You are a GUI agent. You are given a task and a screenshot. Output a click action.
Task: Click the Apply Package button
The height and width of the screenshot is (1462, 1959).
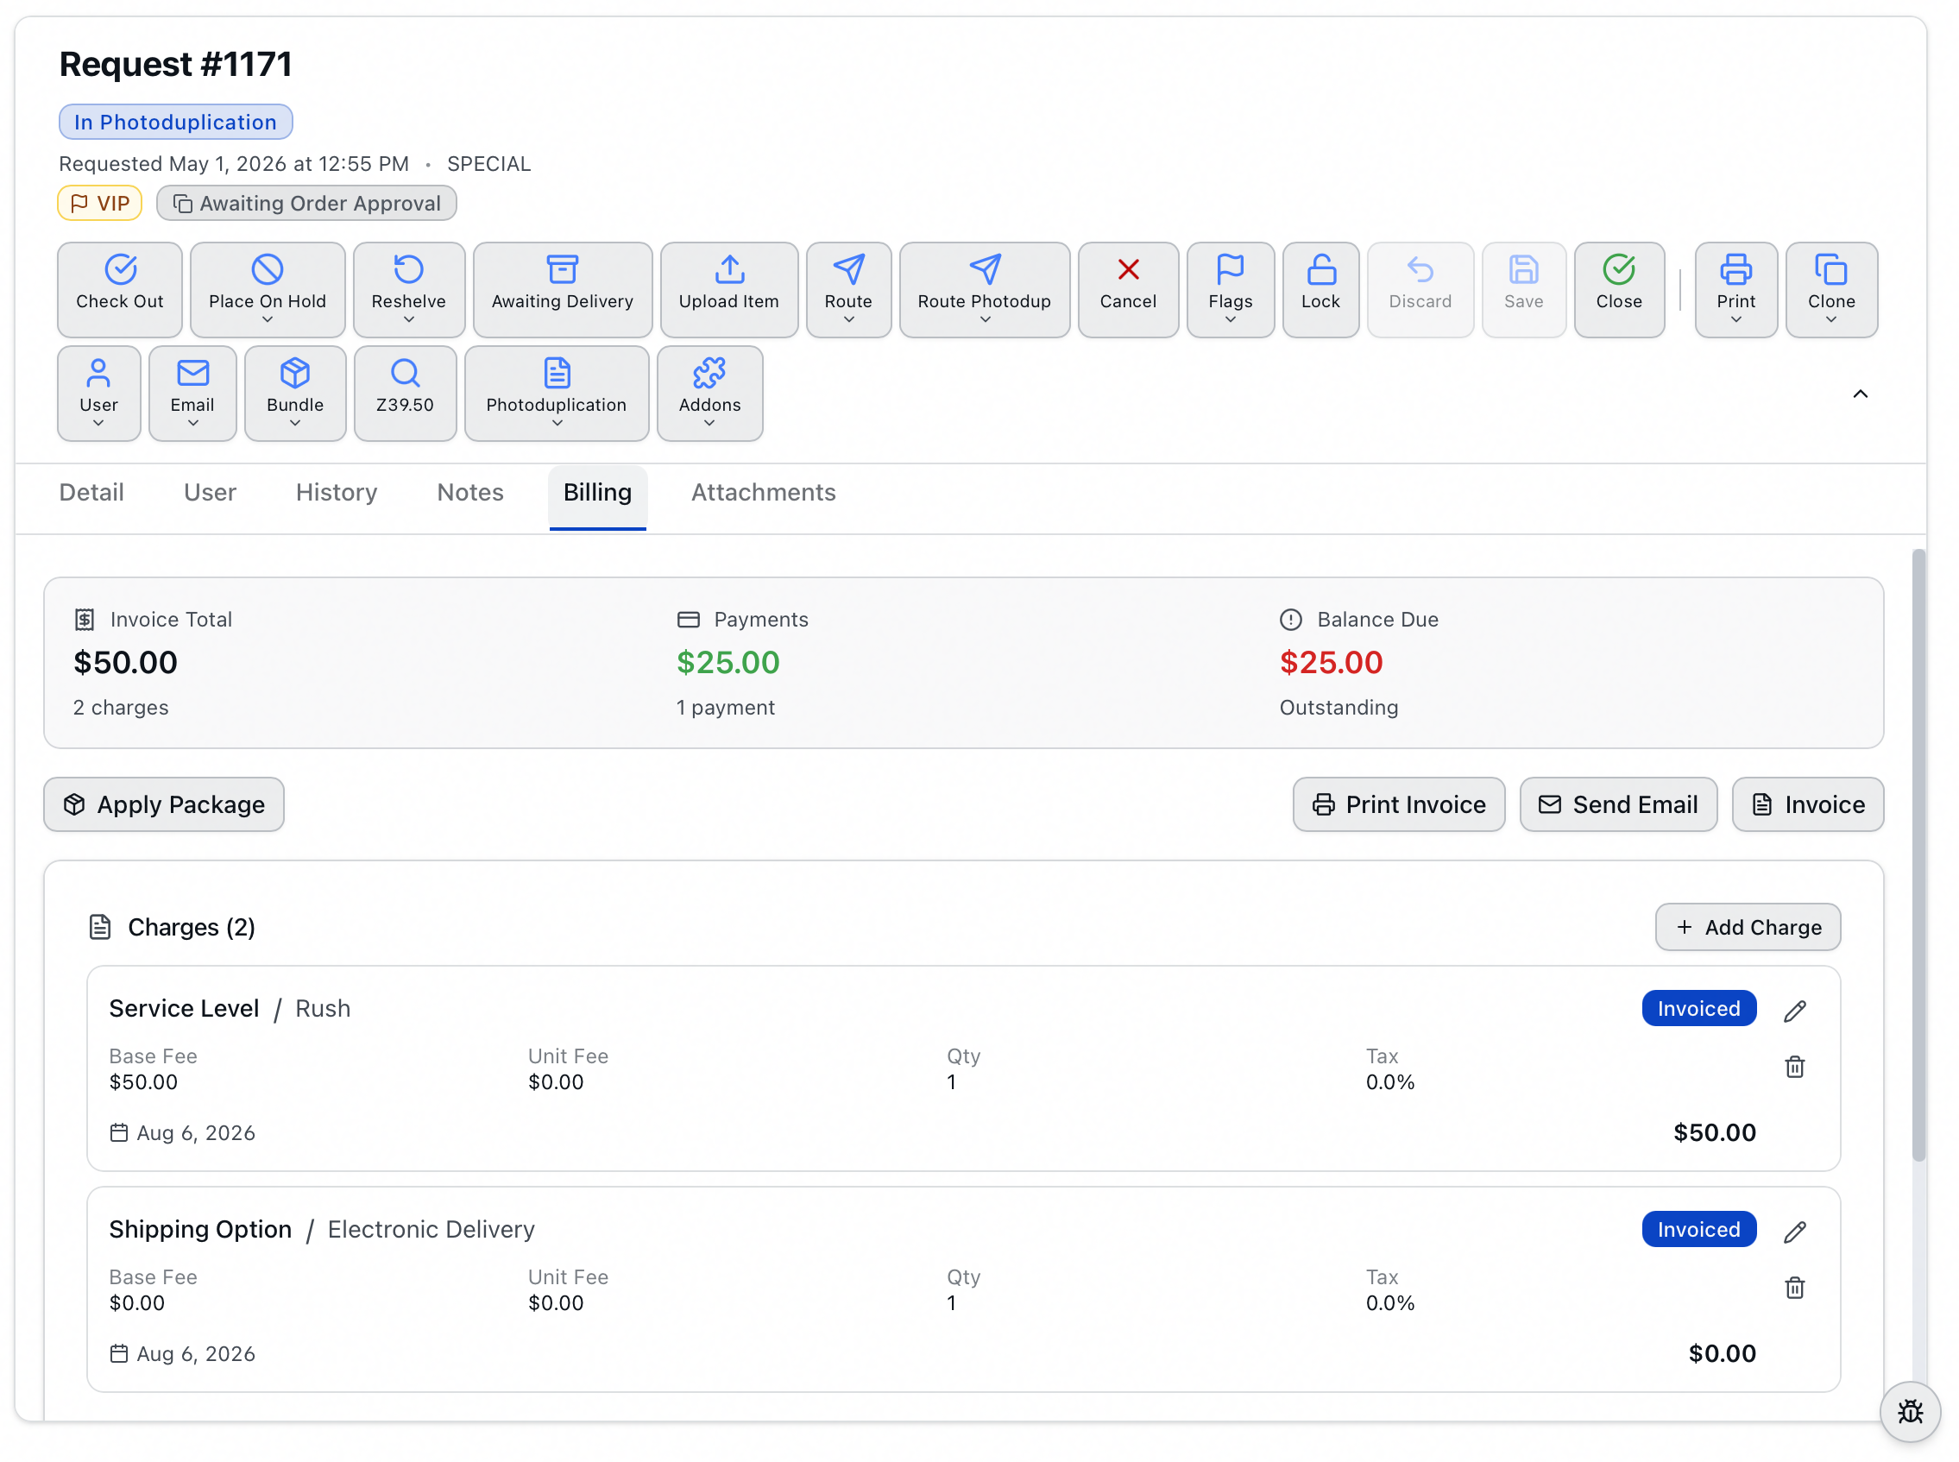point(164,804)
